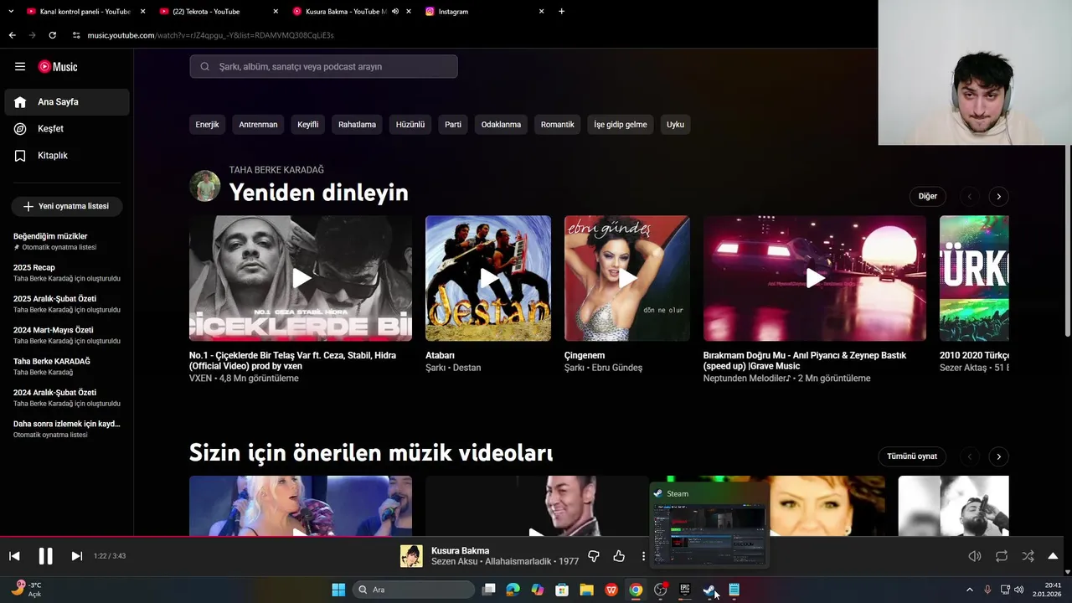1072x603 pixels.
Task: Select the Hüzünlü mood chip
Action: point(410,125)
